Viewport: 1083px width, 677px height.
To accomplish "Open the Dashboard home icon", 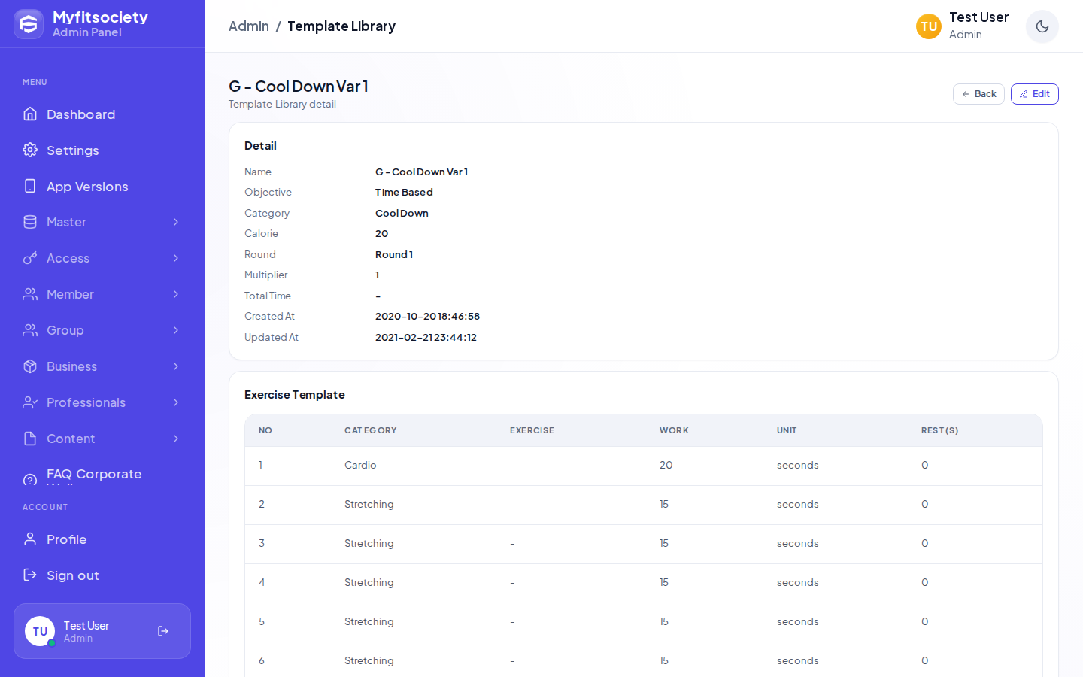I will (x=30, y=114).
